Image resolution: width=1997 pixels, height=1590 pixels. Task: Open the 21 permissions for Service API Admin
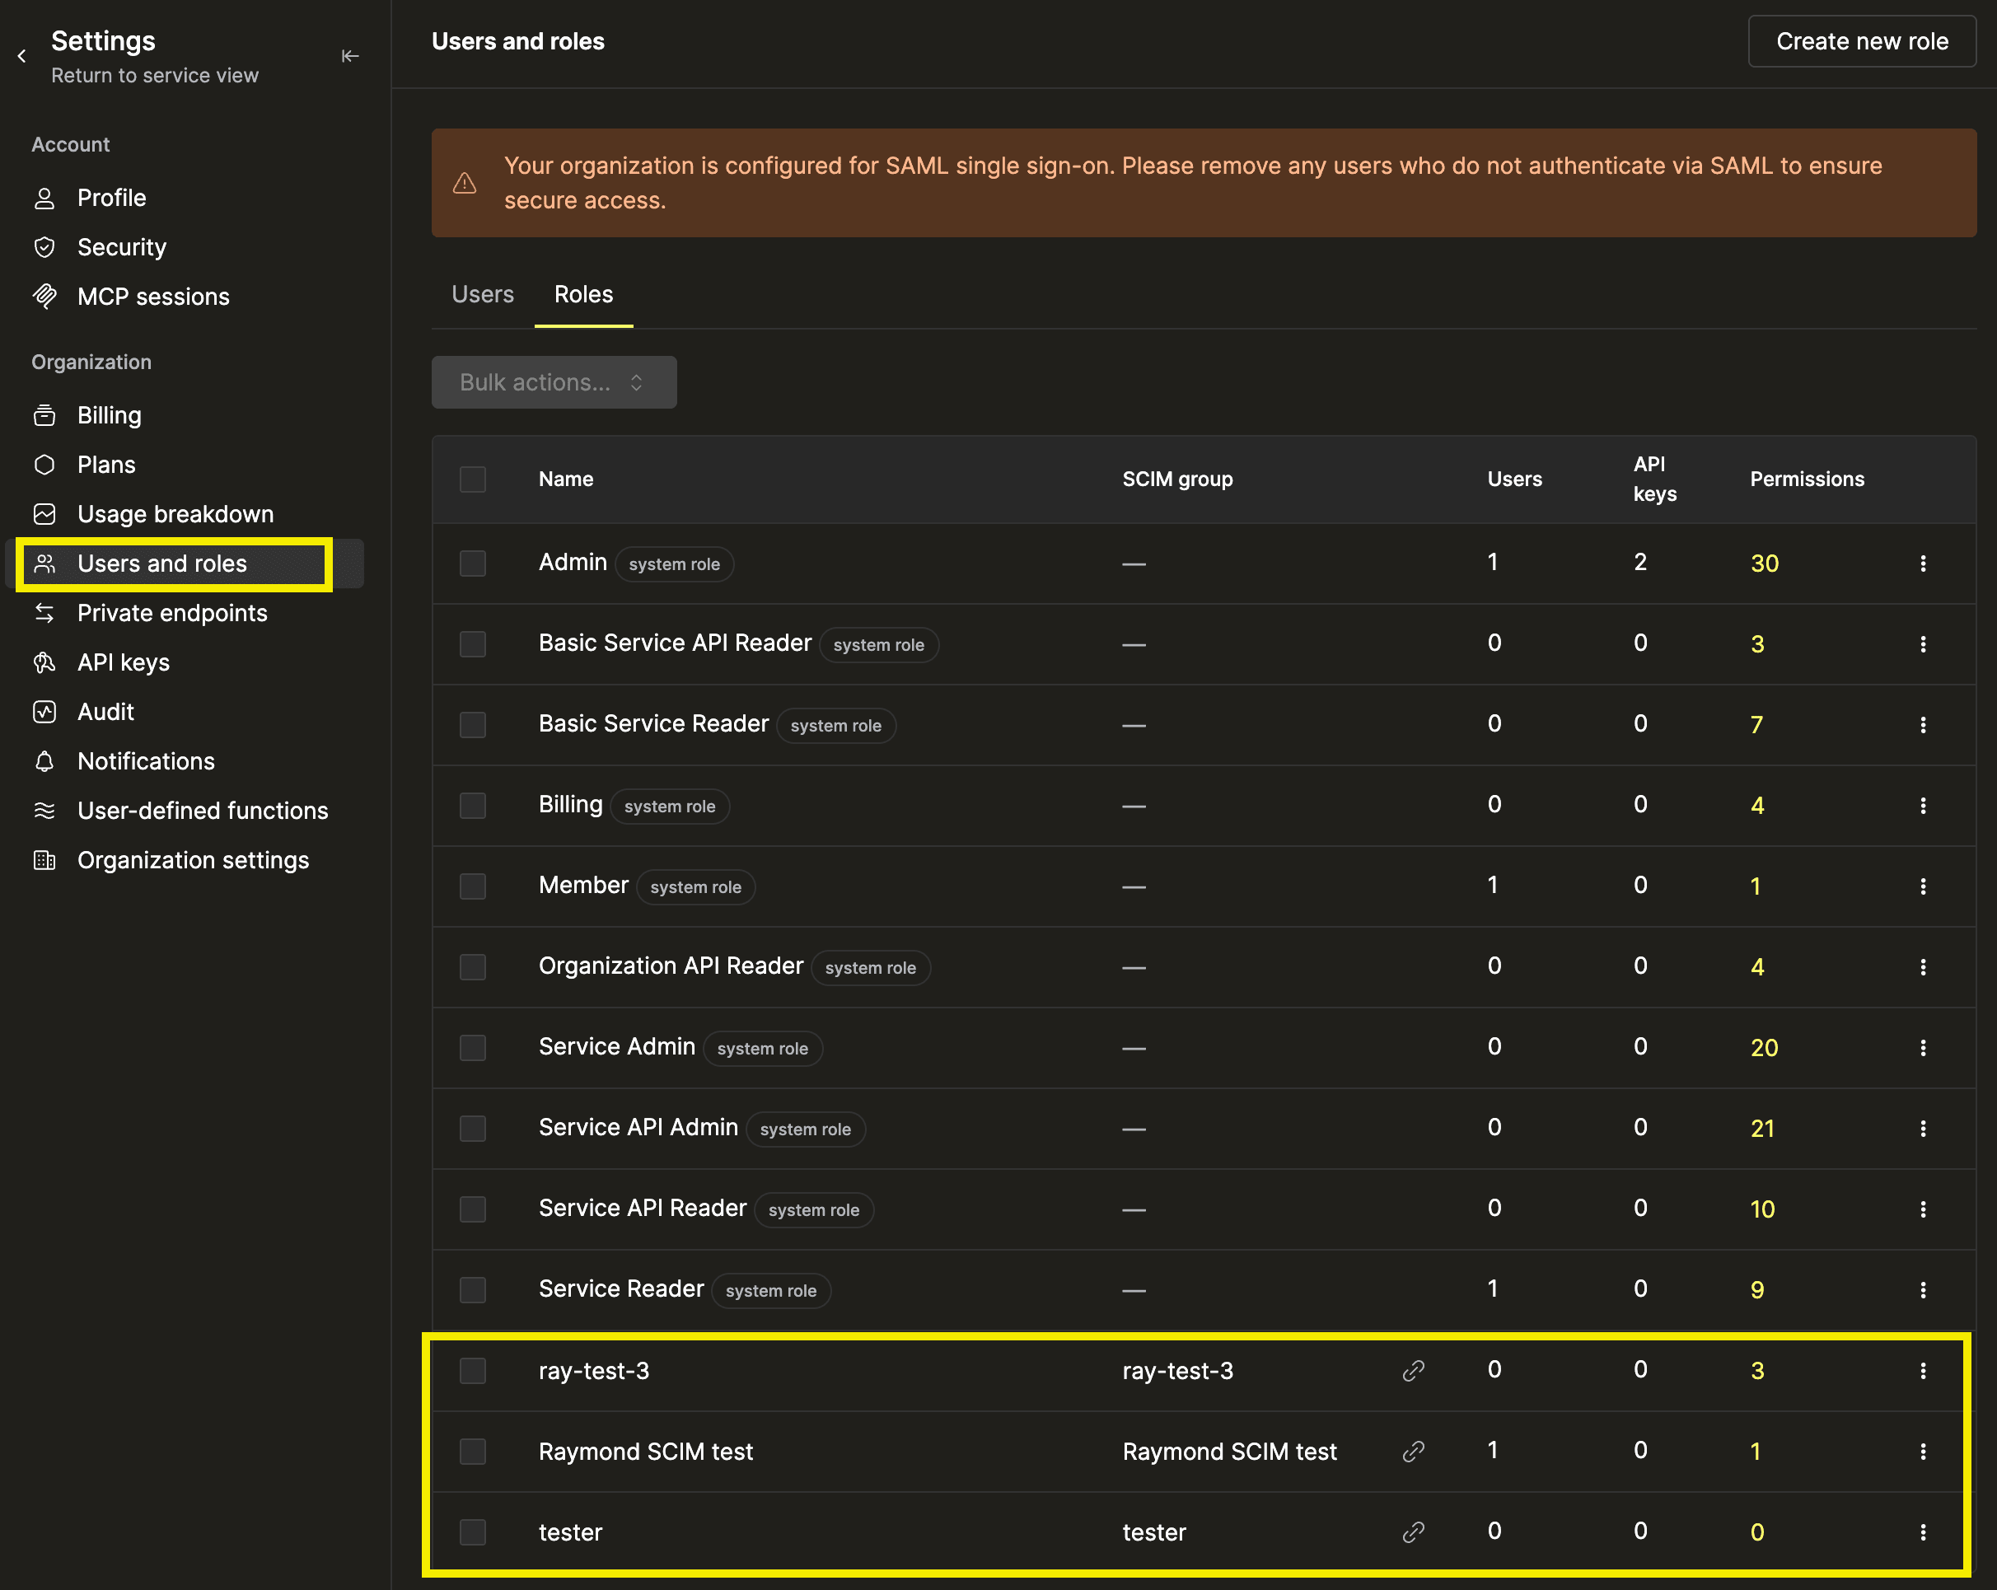1763,1128
